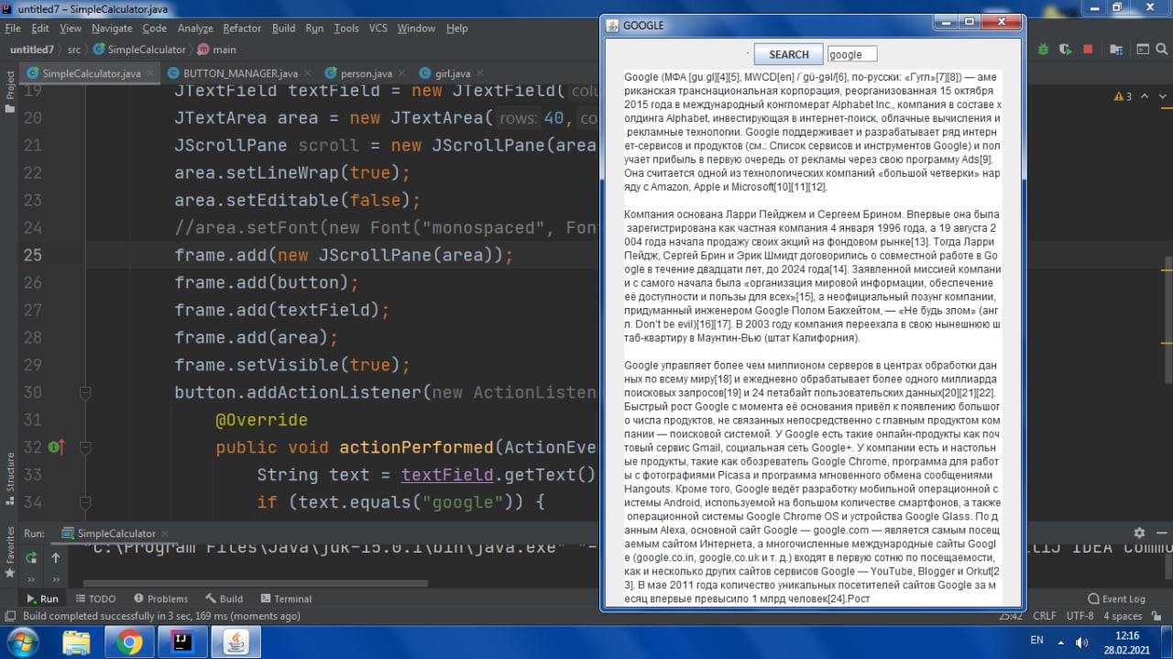The height and width of the screenshot is (659, 1173).
Task: Open the File menu
Action: [x=13, y=28]
